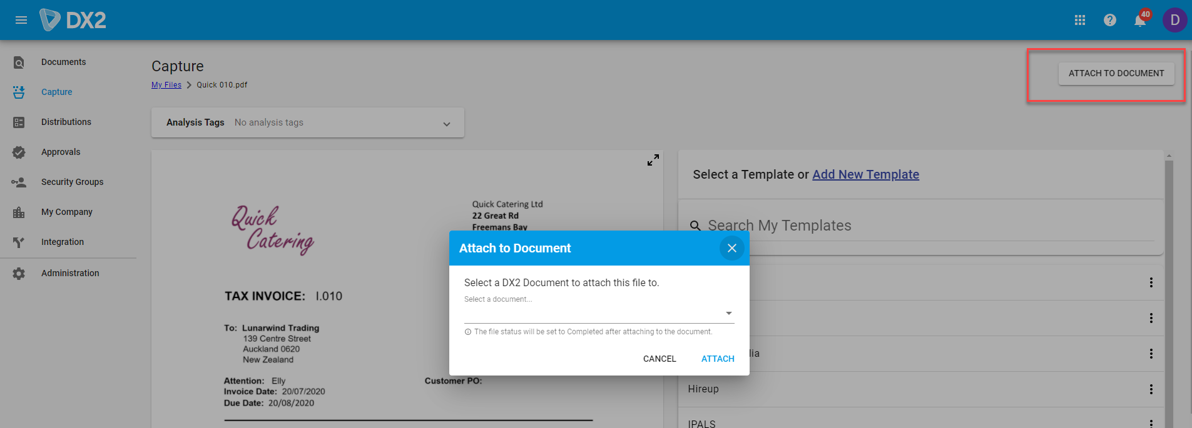Click the Quick 010.pdf breadcrumb text

point(222,85)
